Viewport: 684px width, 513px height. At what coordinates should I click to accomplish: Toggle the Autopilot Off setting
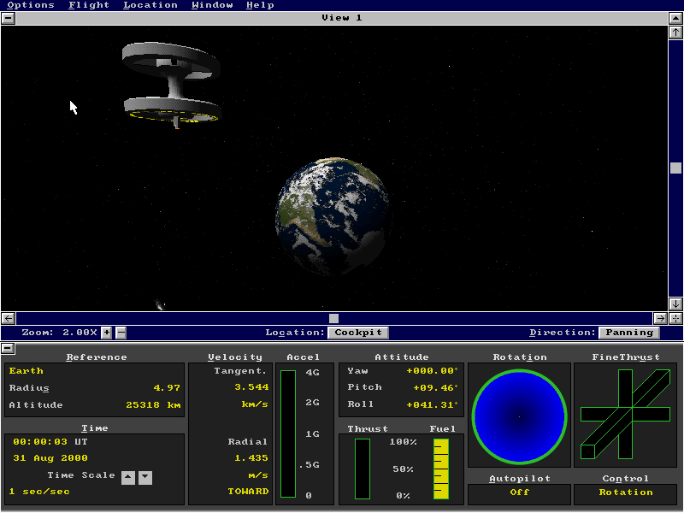point(519,492)
